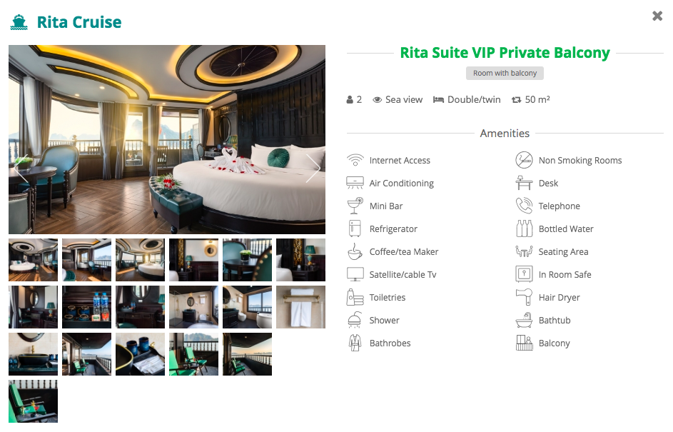The height and width of the screenshot is (432, 673).
Task: Open the Rita Cruise title link
Action: pos(79,22)
